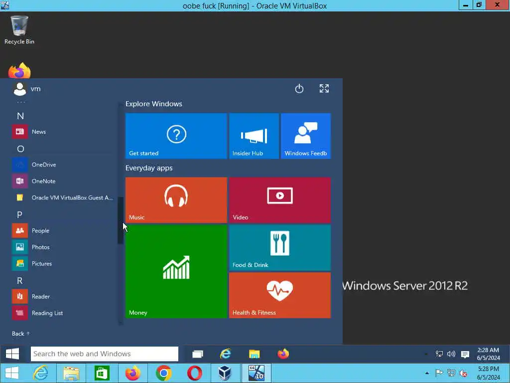Open VirtualBox Manager in host taskbar

pyautogui.click(x=225, y=373)
